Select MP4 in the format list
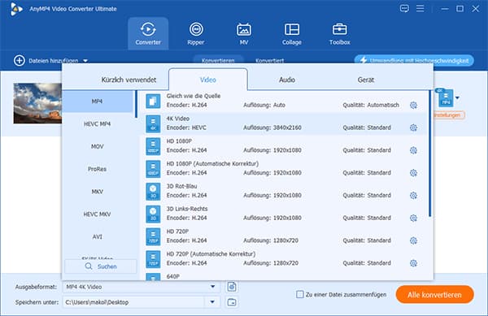488x316 pixels. tap(98, 102)
